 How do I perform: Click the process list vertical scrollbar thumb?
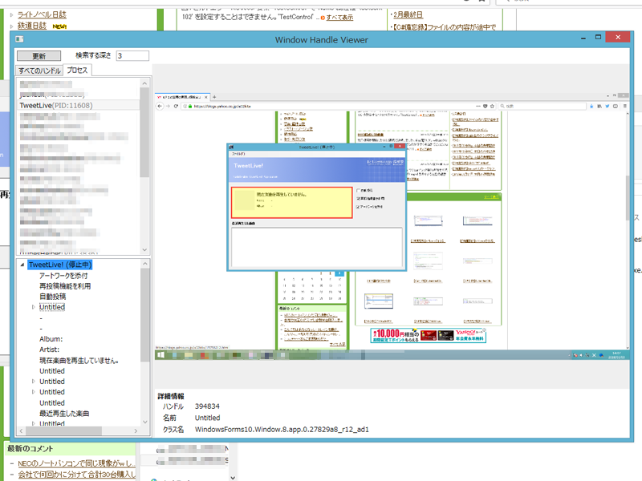pyautogui.click(x=144, y=132)
